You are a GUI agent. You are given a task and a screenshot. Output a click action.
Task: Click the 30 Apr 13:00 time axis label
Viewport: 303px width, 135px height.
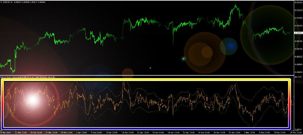point(234,133)
